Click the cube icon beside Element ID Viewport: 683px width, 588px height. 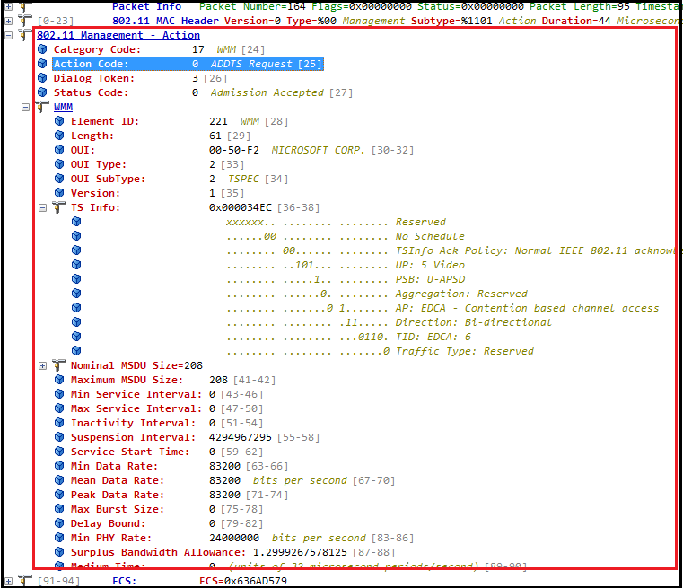coord(59,121)
